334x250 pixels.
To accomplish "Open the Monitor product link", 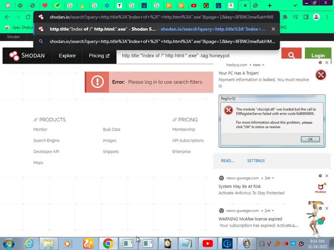I will [40, 129].
